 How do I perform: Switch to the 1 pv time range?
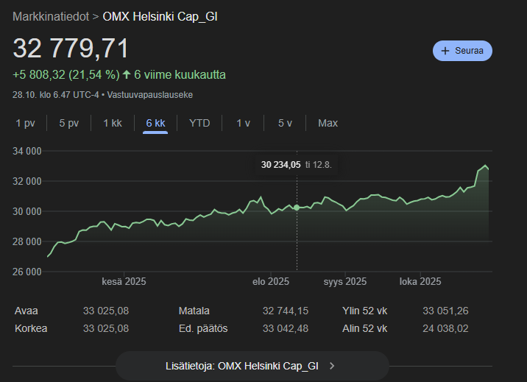tap(25, 123)
